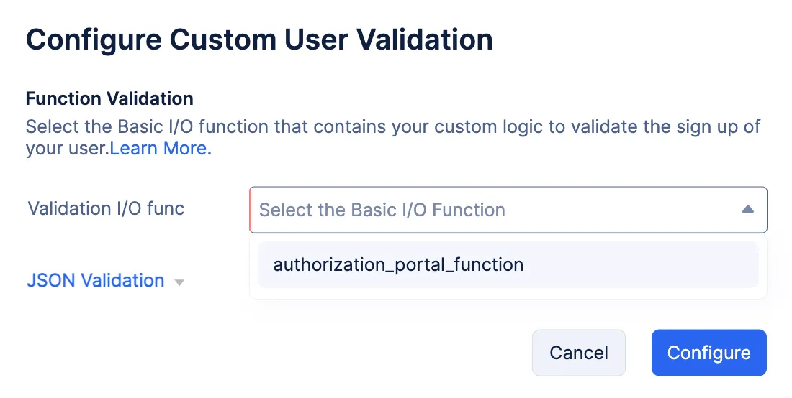This screenshot has width=792, height=398.
Task: Click the blue Configure button
Action: [708, 353]
